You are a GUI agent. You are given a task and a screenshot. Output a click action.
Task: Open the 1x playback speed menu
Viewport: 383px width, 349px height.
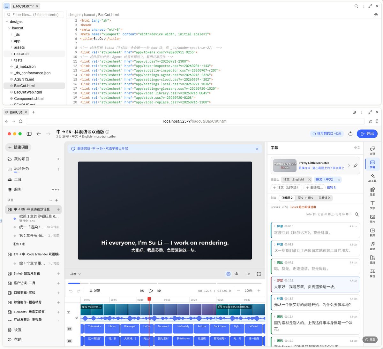pyautogui.click(x=248, y=274)
